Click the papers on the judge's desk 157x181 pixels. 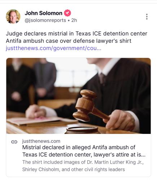pos(42,121)
